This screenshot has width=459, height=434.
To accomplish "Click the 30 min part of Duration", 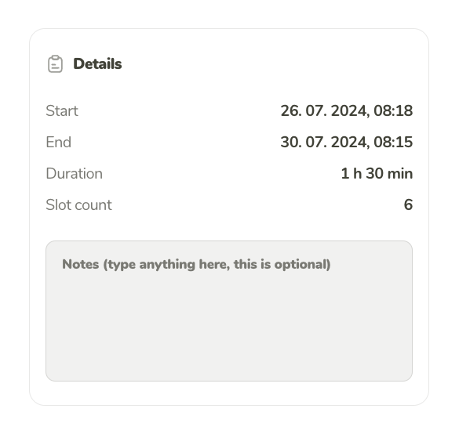I will (389, 173).
